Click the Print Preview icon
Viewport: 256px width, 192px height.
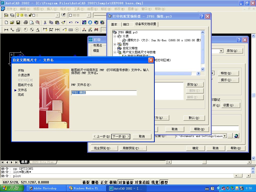pos(32,22)
